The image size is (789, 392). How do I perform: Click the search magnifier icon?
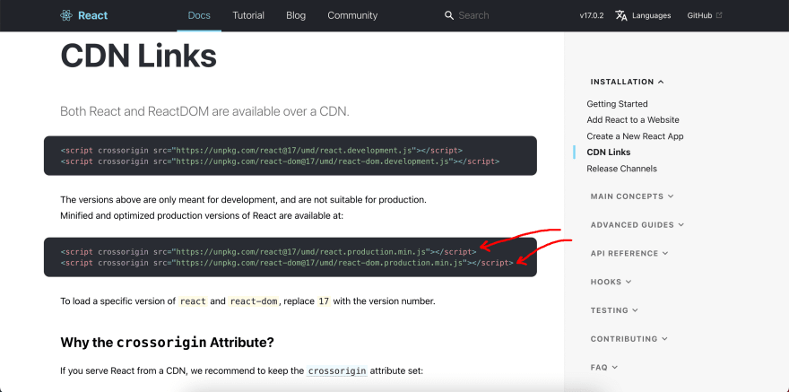point(449,15)
